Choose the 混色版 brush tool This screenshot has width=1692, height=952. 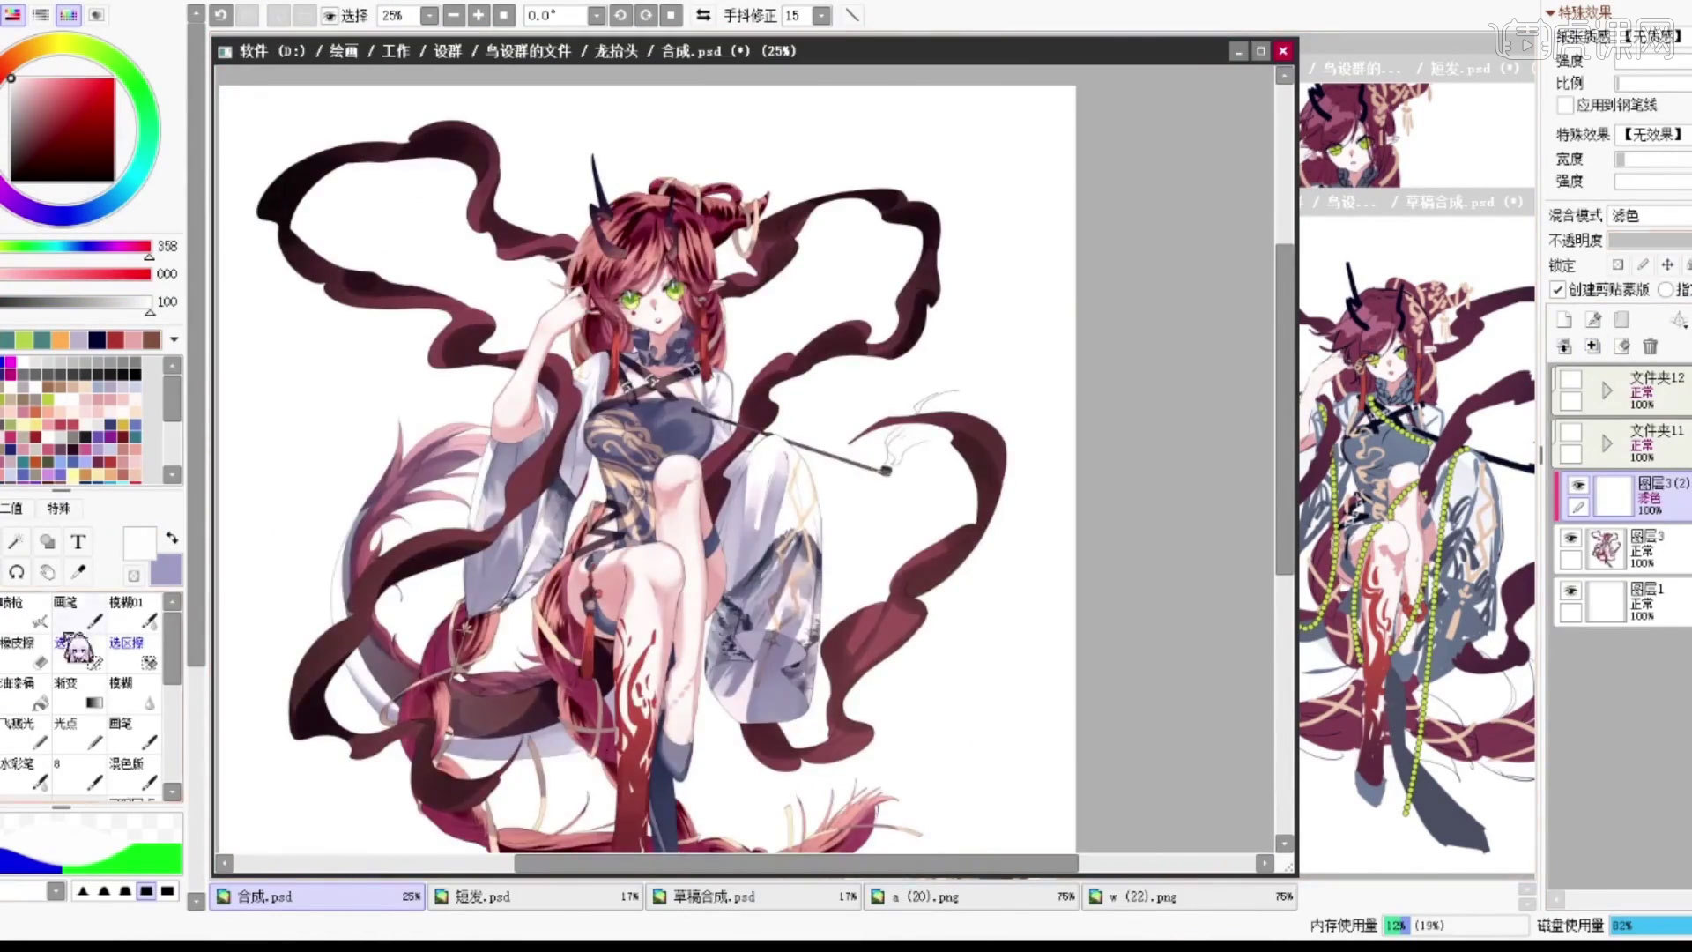[134, 773]
